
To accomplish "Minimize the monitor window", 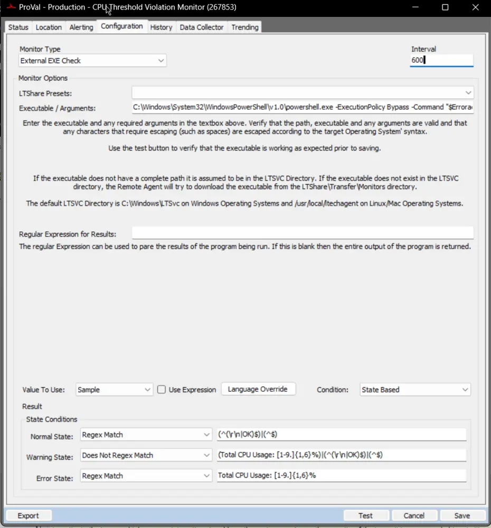I will pos(415,7).
